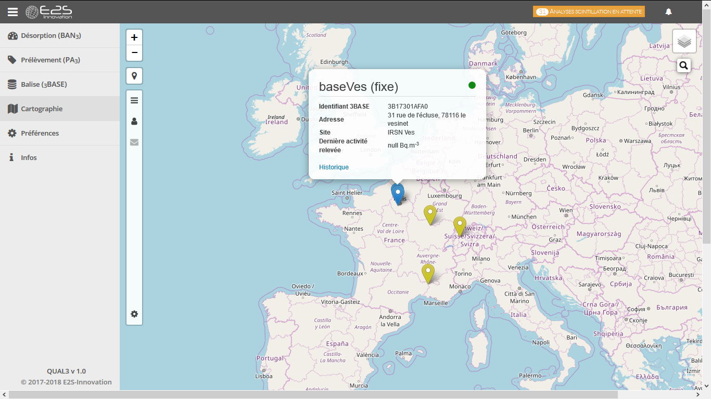Screen dimensions: 711x399
Task: Open the notifications bell
Action: pyautogui.click(x=669, y=11)
